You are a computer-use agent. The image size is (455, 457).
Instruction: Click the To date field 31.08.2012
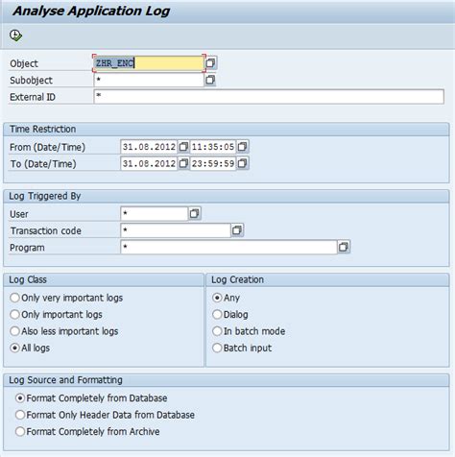pyautogui.click(x=149, y=163)
